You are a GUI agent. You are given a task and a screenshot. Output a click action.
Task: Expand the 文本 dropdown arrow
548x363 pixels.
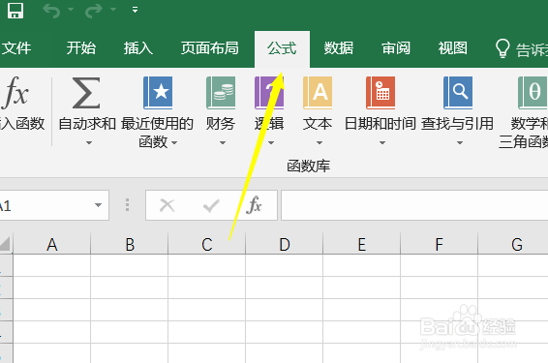tap(320, 142)
